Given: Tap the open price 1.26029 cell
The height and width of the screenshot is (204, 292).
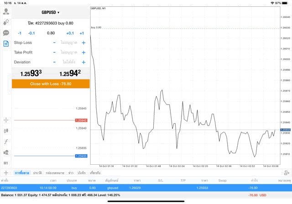Looking at the screenshot, I should tap(135, 188).
